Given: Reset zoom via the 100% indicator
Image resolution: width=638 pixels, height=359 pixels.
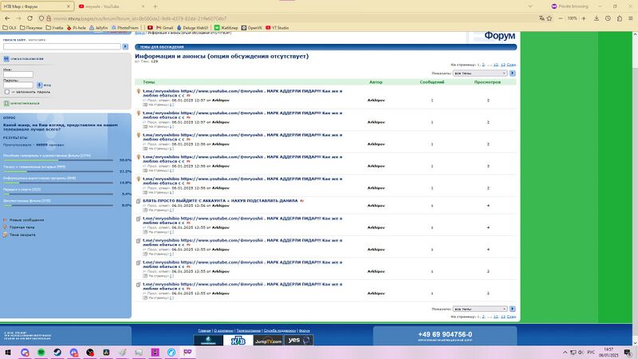Looking at the screenshot, I should click(572, 18).
